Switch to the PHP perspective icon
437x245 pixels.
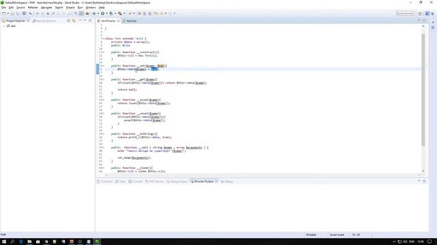427,14
